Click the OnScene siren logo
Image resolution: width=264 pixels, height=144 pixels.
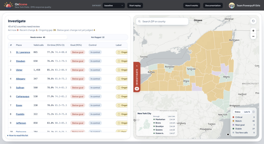point(9,5)
